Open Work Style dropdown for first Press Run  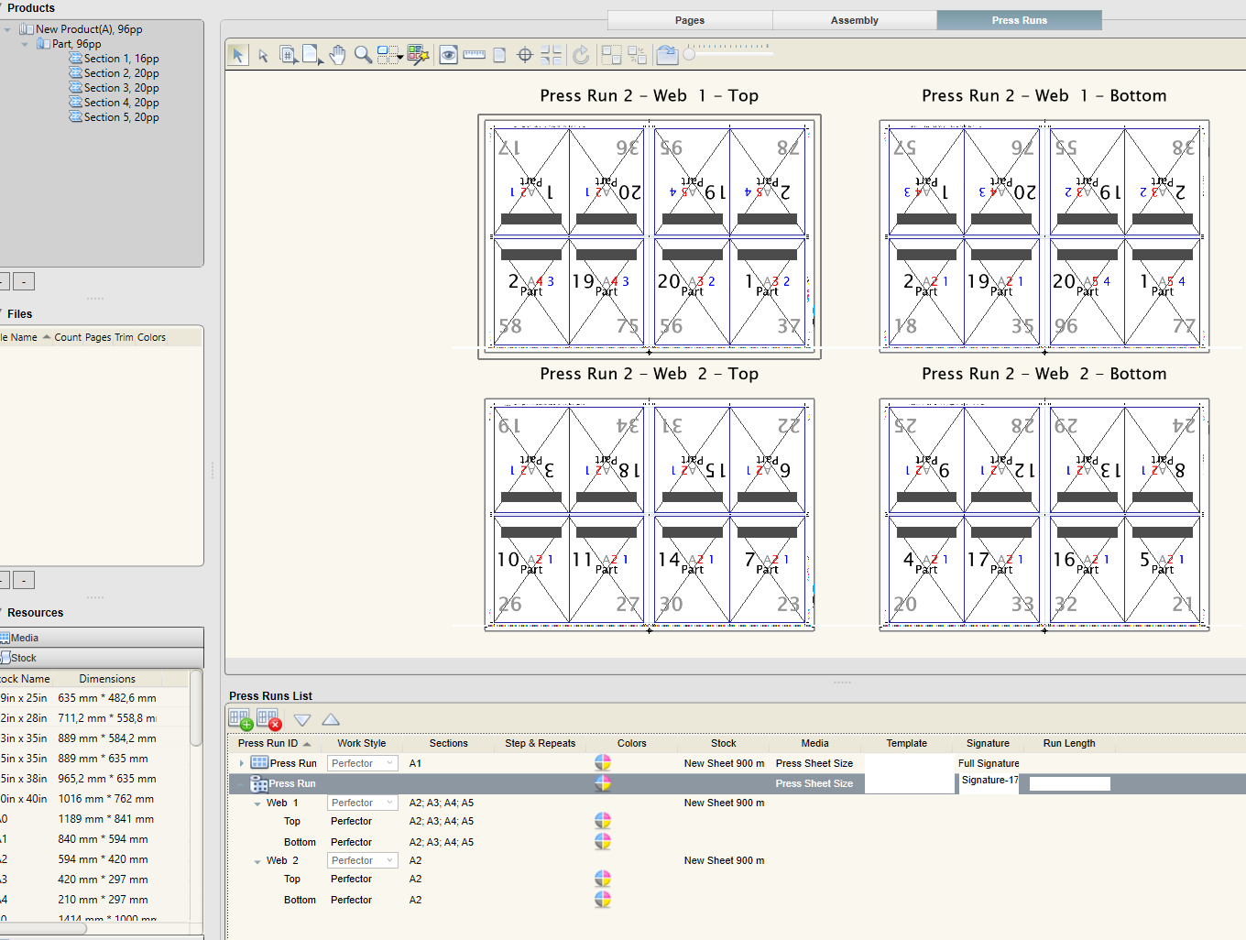click(x=362, y=763)
